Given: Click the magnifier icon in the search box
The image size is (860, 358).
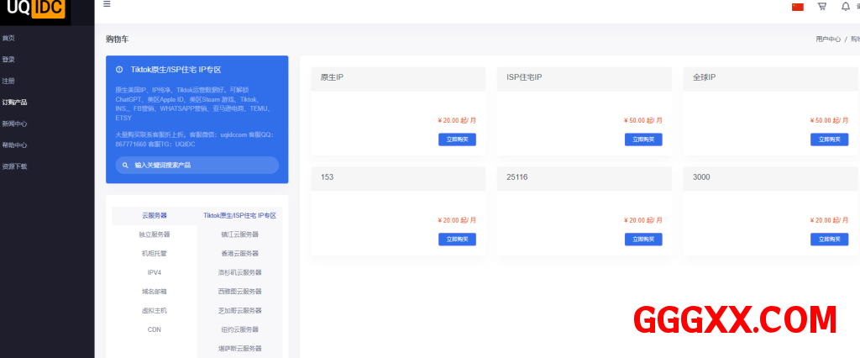Looking at the screenshot, I should 125,166.
